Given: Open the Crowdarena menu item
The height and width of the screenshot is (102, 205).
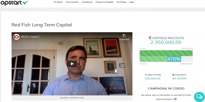Looking at the screenshot, I should click(x=87, y=2).
